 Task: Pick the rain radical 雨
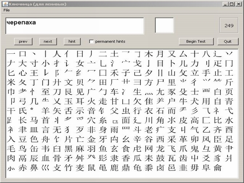[x=114, y=130]
